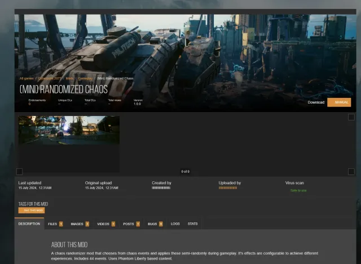
Task: Open the Images tab
Action: click(80, 224)
